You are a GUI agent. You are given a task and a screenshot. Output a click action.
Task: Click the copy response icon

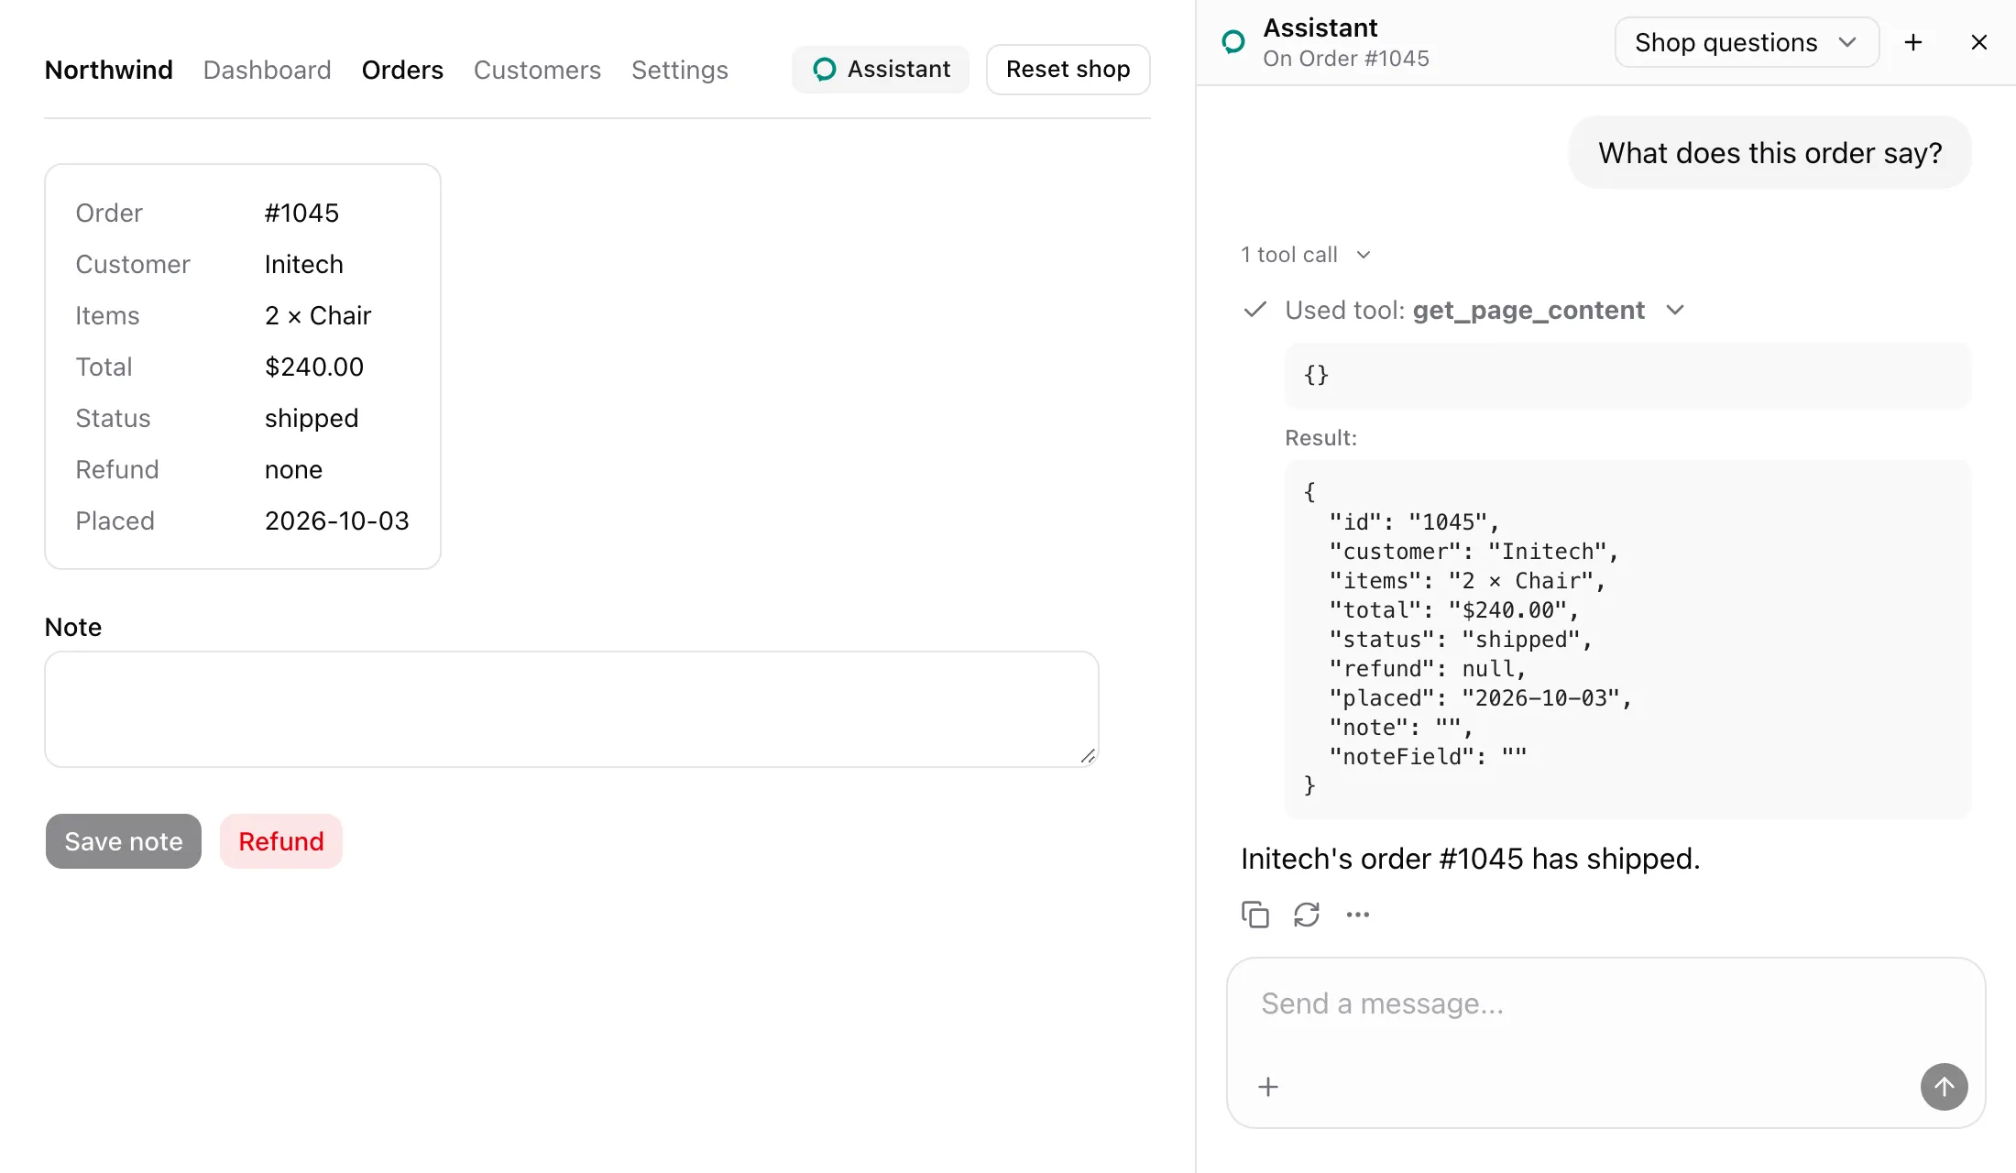(1255, 915)
